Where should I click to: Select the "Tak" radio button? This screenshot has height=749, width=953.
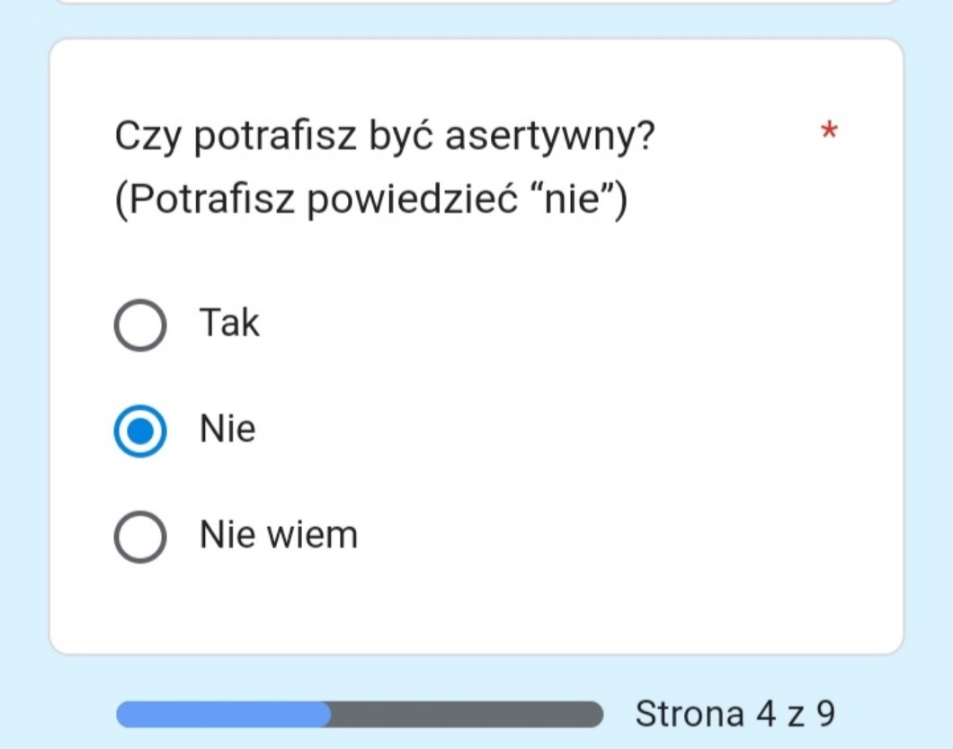pyautogui.click(x=139, y=325)
